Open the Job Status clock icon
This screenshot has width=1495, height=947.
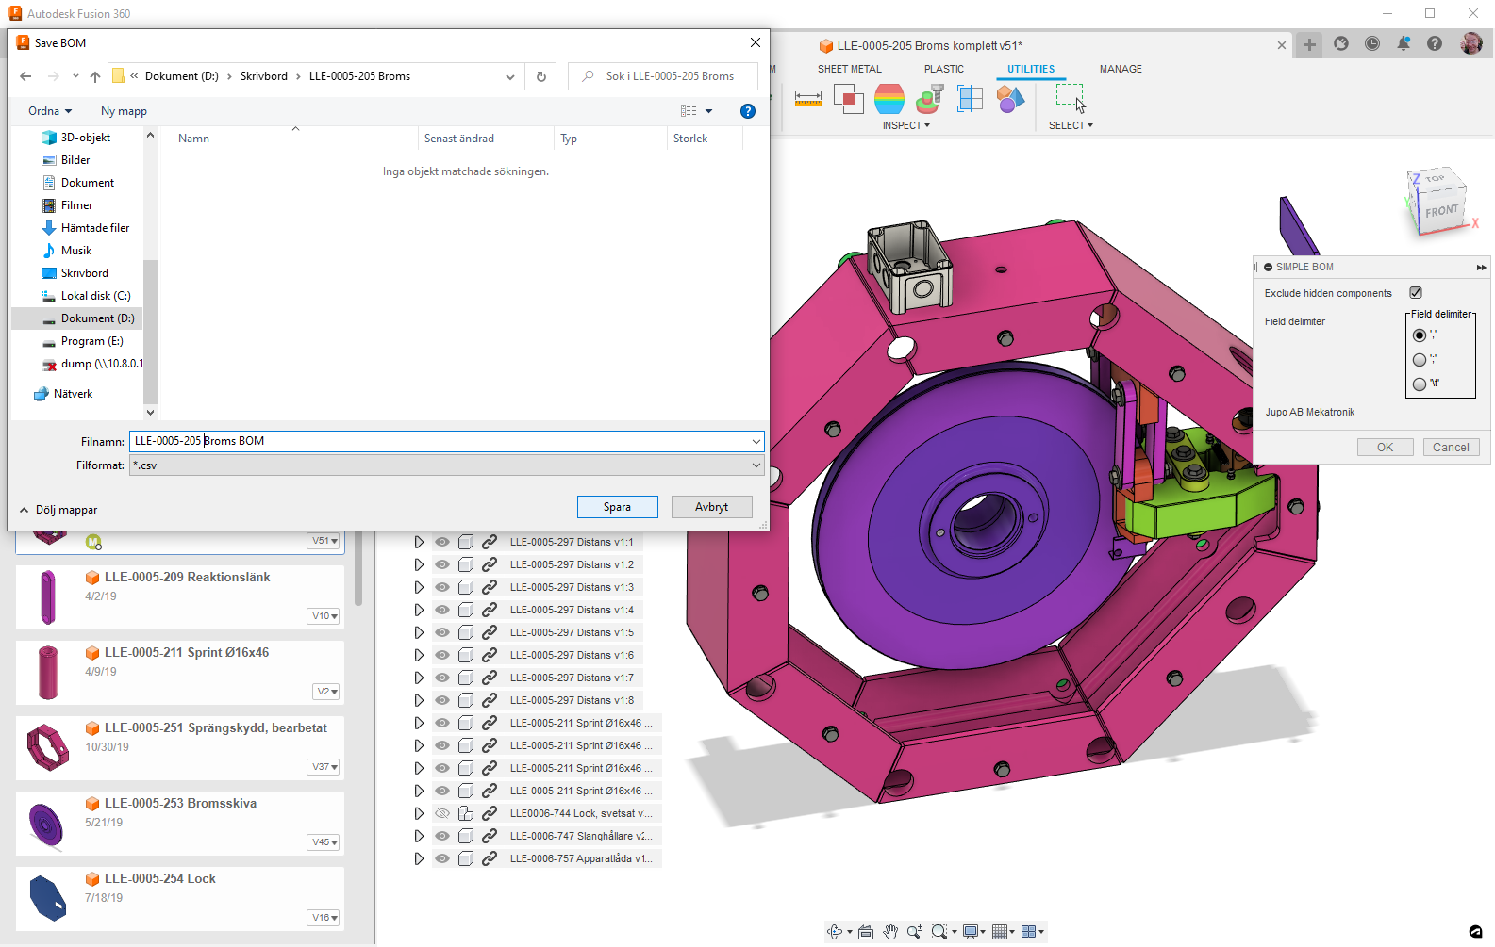pos(1371,44)
